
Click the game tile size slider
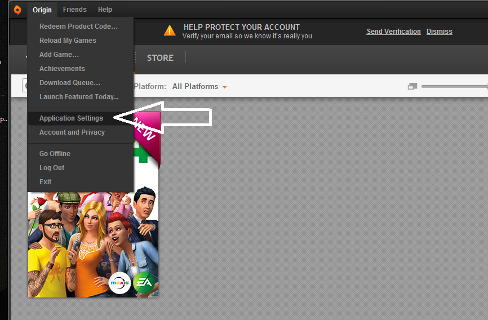454,87
